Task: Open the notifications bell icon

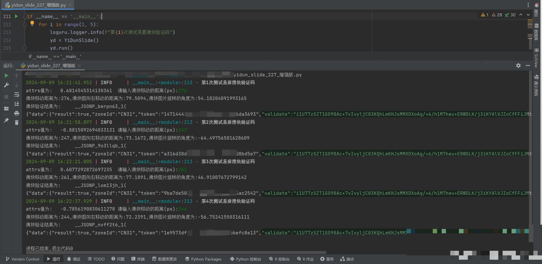Action: click(537, 5)
